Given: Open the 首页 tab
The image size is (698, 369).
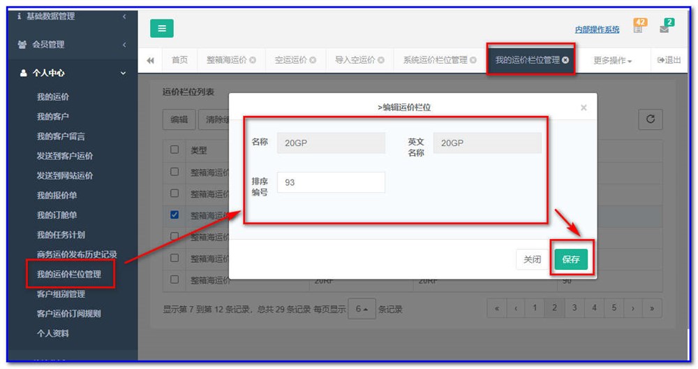Looking at the screenshot, I should (180, 60).
